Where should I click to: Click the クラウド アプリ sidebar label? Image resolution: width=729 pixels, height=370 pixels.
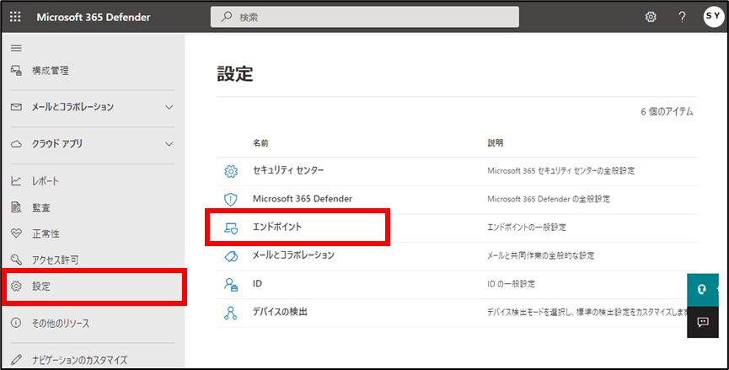tap(57, 144)
